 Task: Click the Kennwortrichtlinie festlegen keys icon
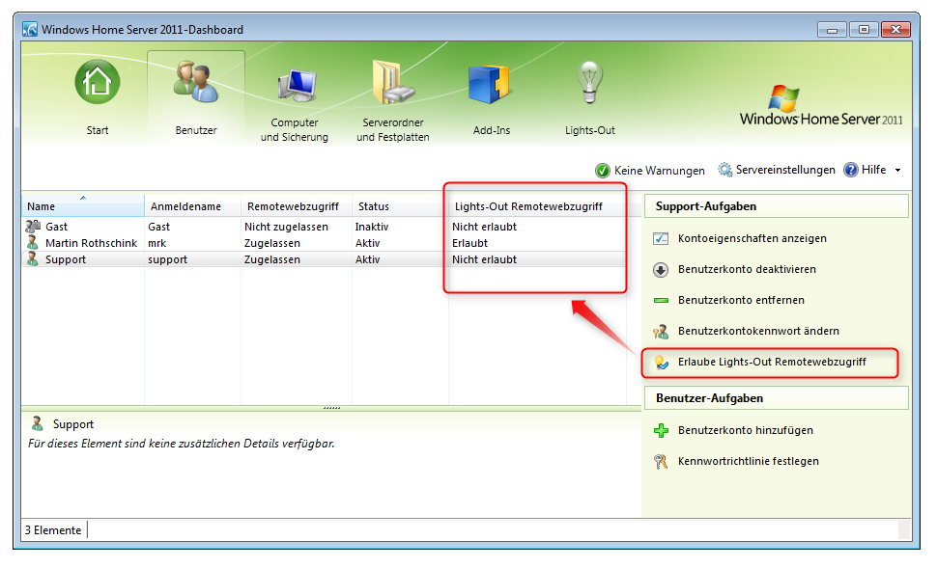[661, 461]
